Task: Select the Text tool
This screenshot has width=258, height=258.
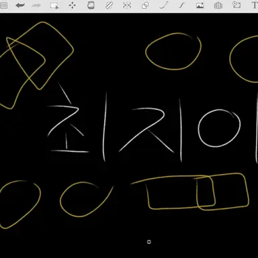Action: 255,5
